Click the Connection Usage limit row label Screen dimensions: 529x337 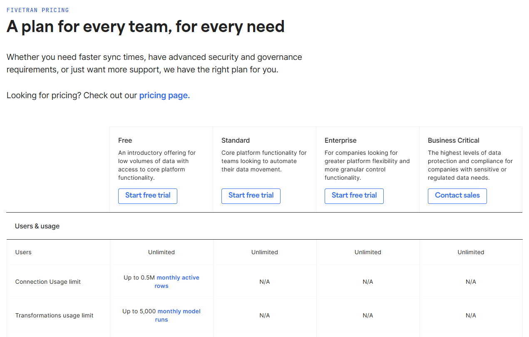coord(48,282)
